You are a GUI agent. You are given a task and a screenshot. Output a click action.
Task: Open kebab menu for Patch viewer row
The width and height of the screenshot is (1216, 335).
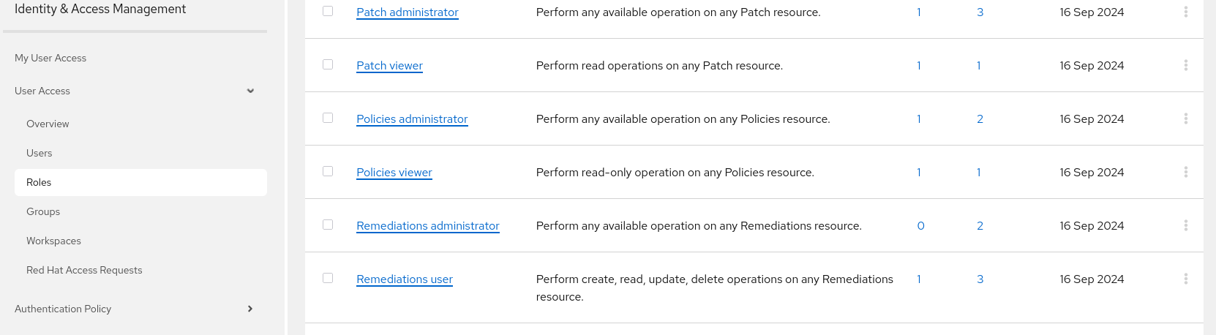click(x=1185, y=65)
